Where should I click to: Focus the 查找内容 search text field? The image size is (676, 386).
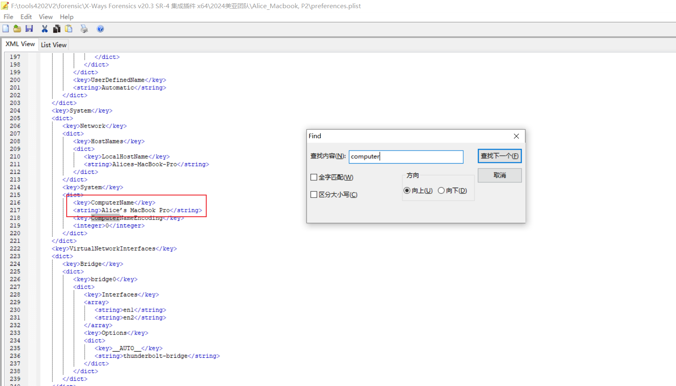point(406,157)
